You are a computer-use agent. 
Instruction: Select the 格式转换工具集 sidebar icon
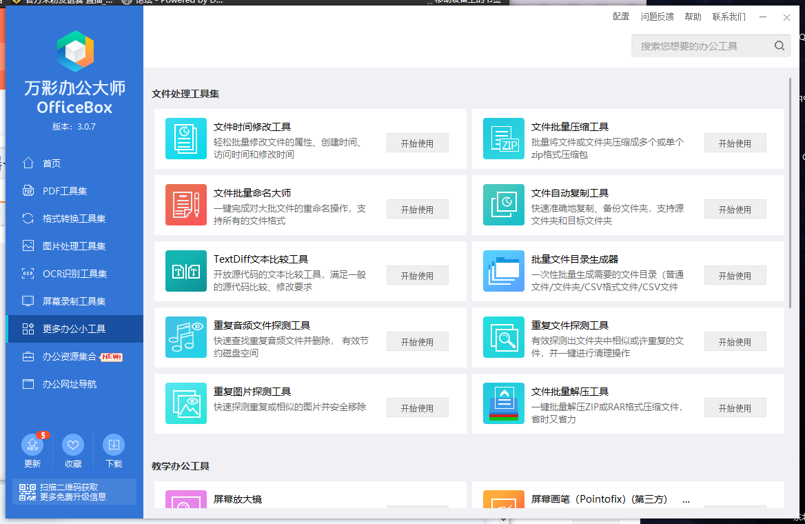28,219
